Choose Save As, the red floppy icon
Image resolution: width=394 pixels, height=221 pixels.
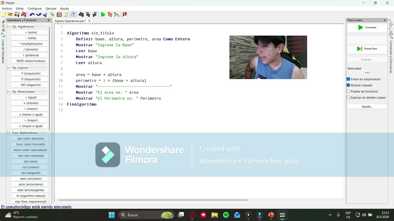pyautogui.click(x=24, y=14)
